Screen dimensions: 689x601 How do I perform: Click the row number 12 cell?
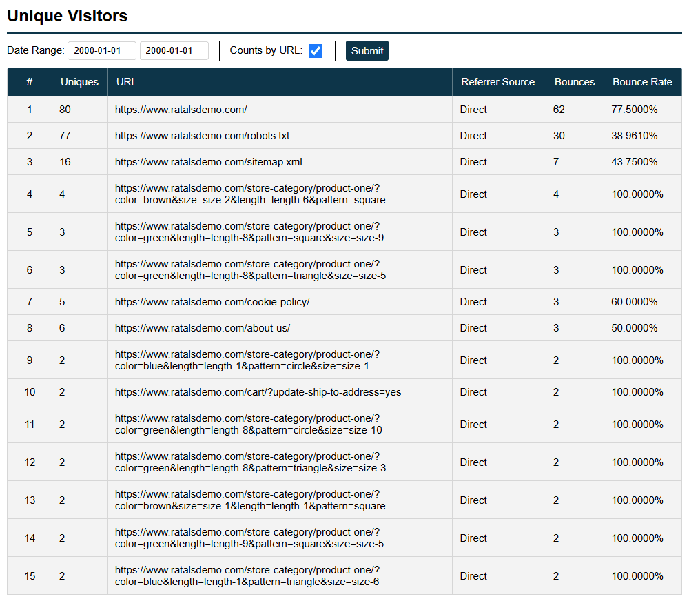(x=30, y=462)
